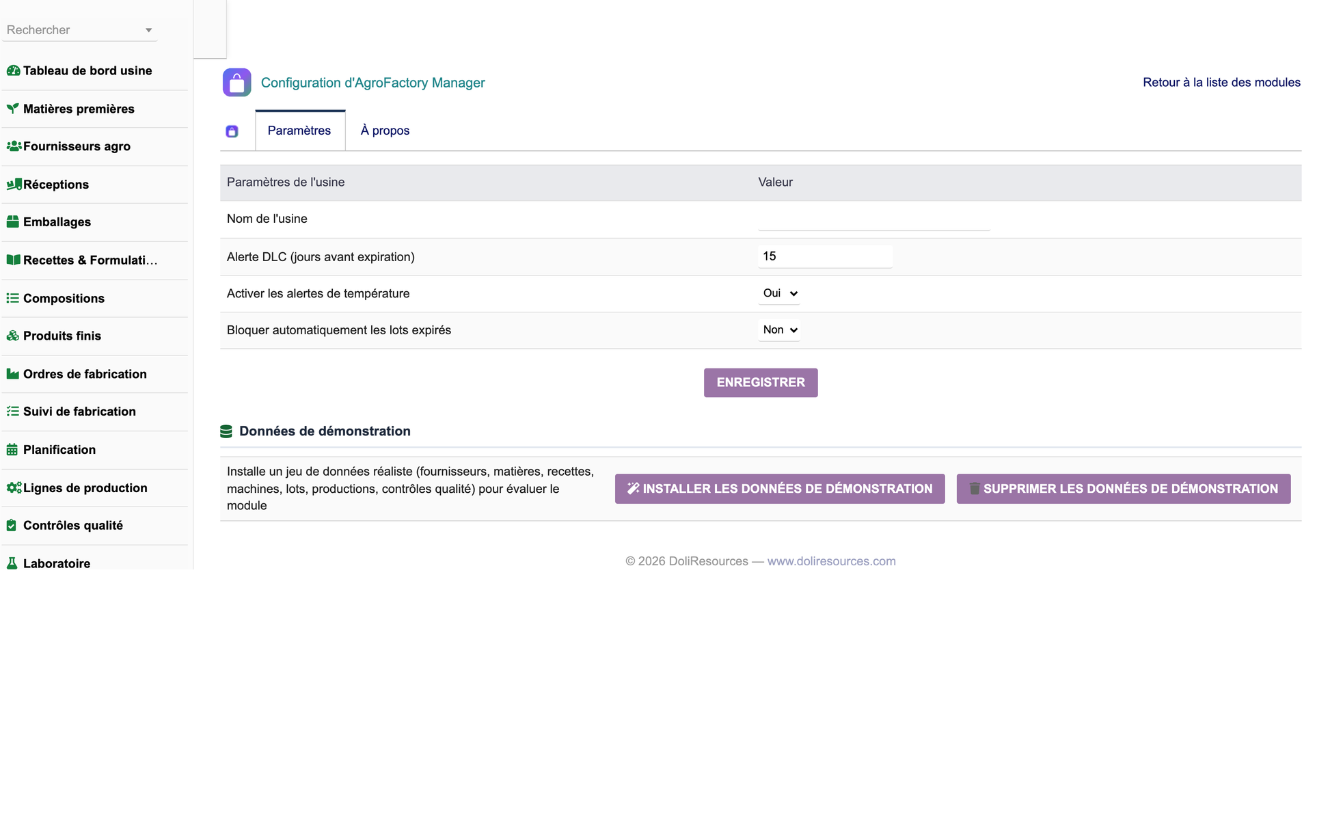This screenshot has height=823, width=1330.
Task: Open the Réceptions menu entry
Action: [x=56, y=185]
